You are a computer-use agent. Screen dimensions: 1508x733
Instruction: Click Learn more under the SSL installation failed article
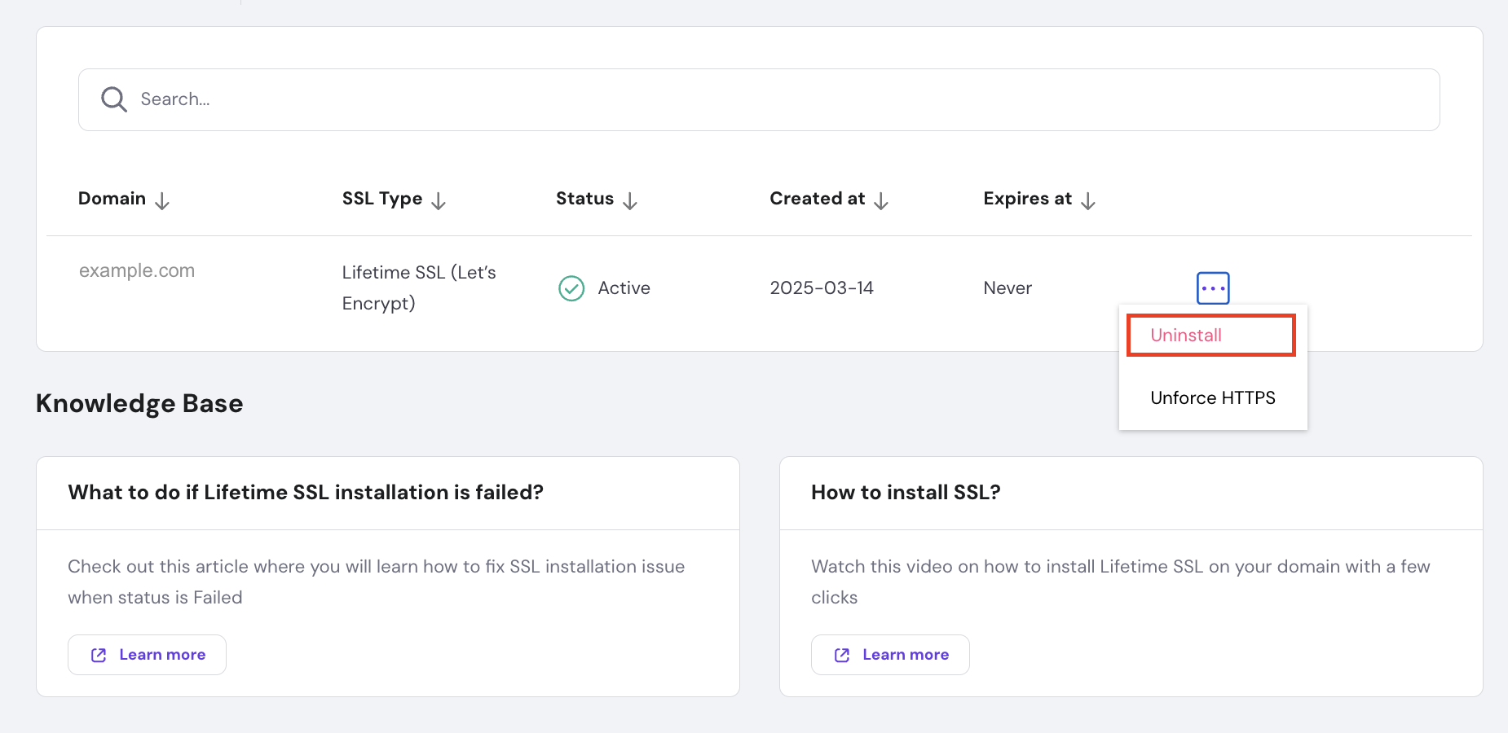147,655
